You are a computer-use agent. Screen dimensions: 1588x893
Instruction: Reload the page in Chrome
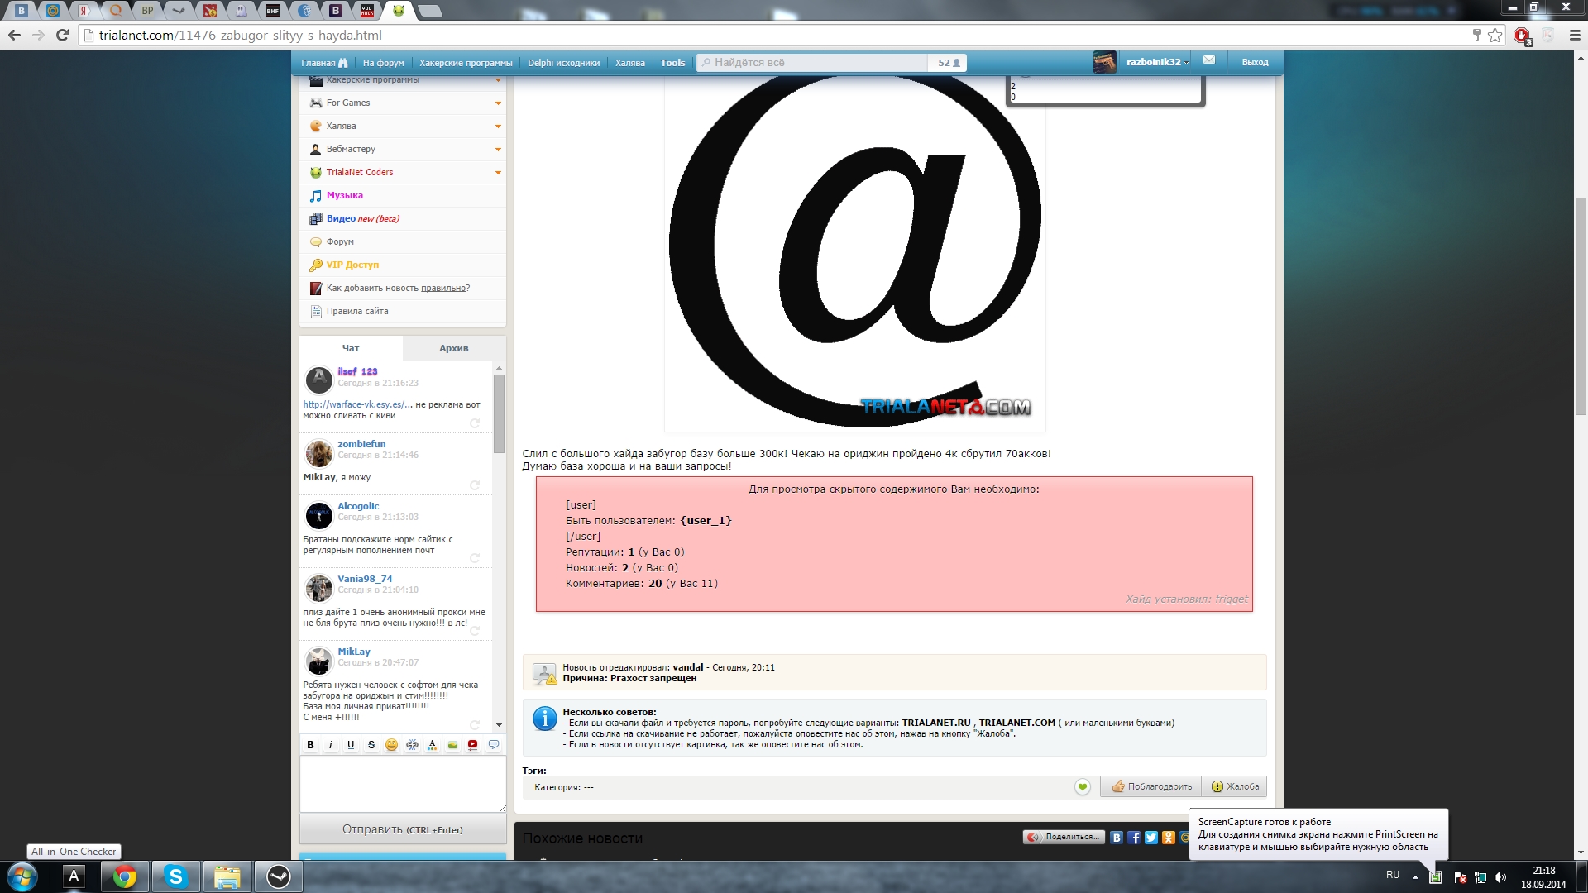click(x=62, y=35)
